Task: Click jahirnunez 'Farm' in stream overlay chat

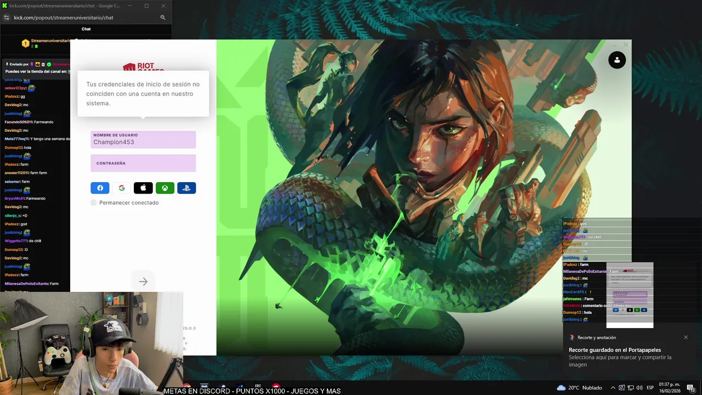Action: point(579,299)
